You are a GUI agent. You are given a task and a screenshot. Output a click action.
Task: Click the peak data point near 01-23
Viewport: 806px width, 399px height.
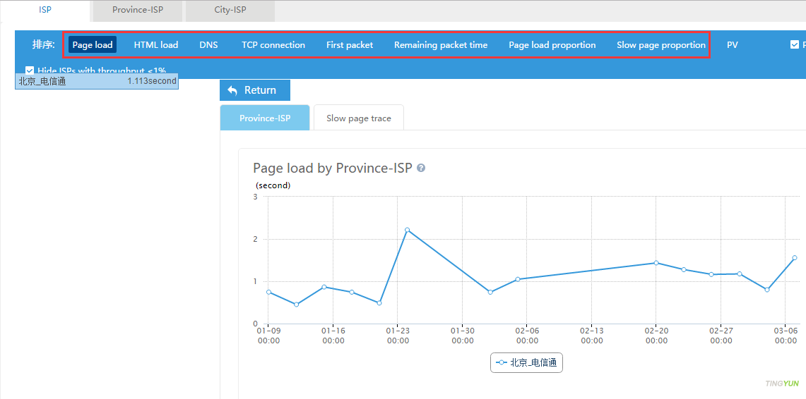(x=407, y=230)
